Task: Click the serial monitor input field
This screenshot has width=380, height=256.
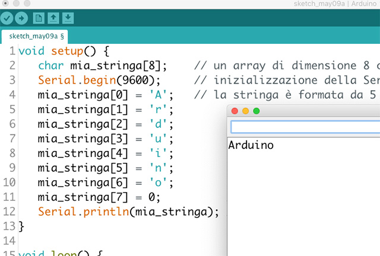Action: click(x=305, y=127)
